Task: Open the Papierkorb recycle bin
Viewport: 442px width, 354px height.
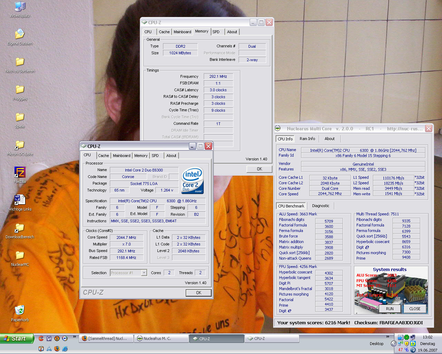Action: coord(20,313)
